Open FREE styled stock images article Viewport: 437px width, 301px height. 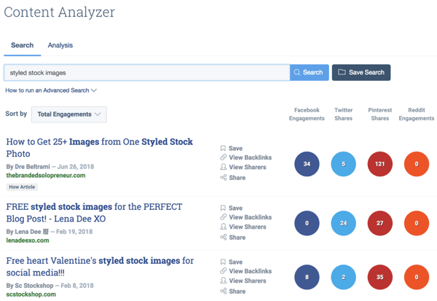click(94, 213)
